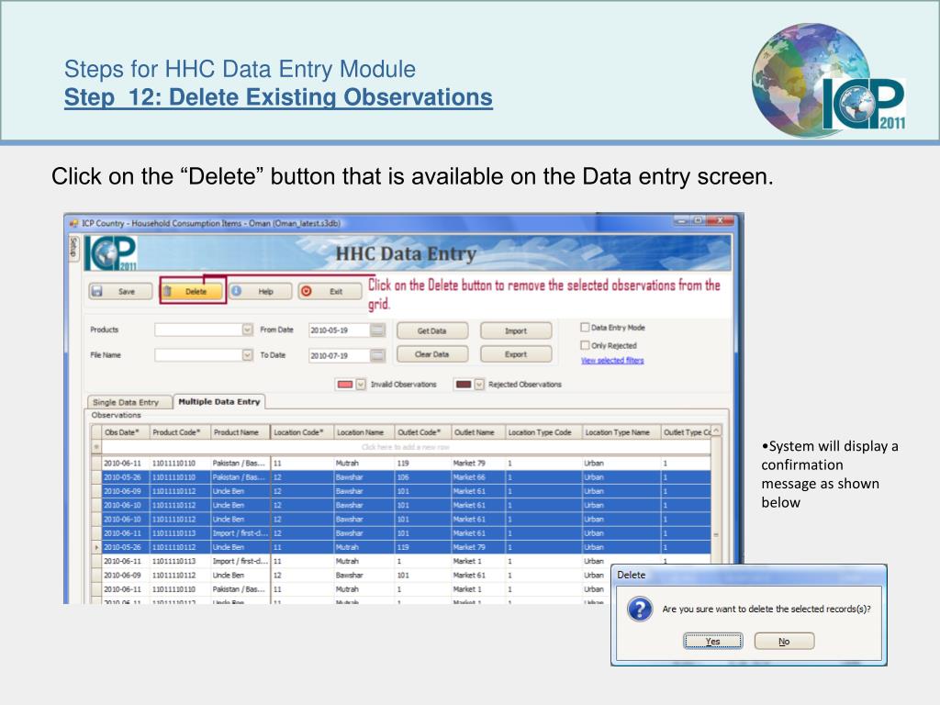This screenshot has height=705, width=940.
Task: Enable the Data Entry Mode checkbox
Action: [585, 327]
